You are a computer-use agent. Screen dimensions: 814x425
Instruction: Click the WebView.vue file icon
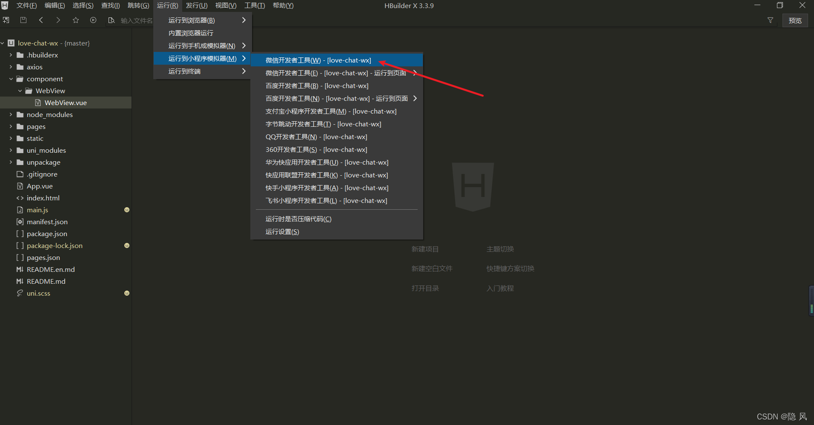coord(38,103)
